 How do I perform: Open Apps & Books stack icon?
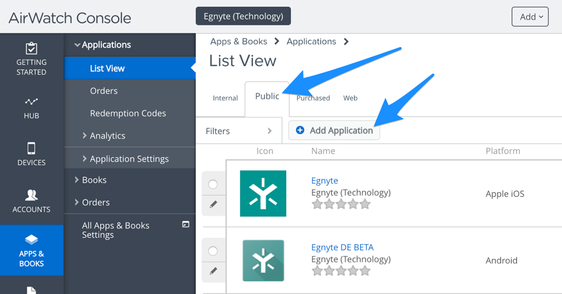31,239
